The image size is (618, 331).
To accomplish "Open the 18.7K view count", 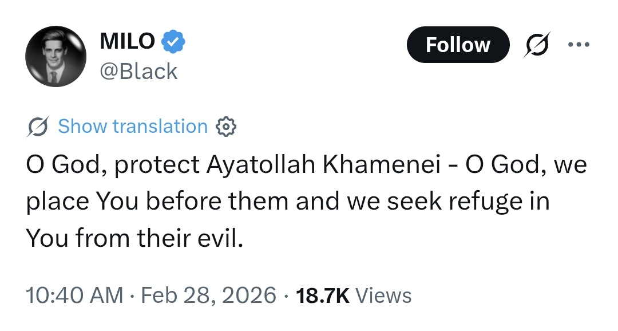I will (322, 295).
